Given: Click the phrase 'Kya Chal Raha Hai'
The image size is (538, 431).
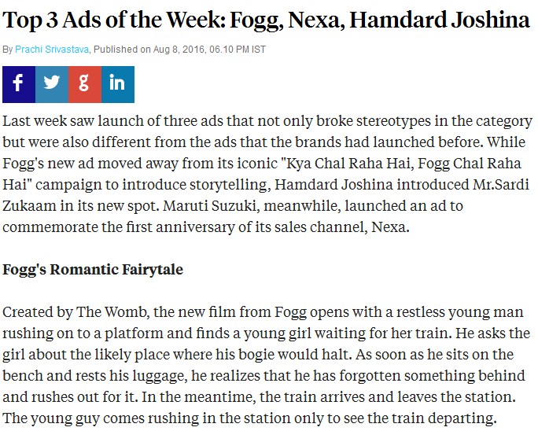Looking at the screenshot, I should click(347, 164).
